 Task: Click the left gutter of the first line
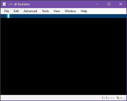pyautogui.click(x=4, y=16)
